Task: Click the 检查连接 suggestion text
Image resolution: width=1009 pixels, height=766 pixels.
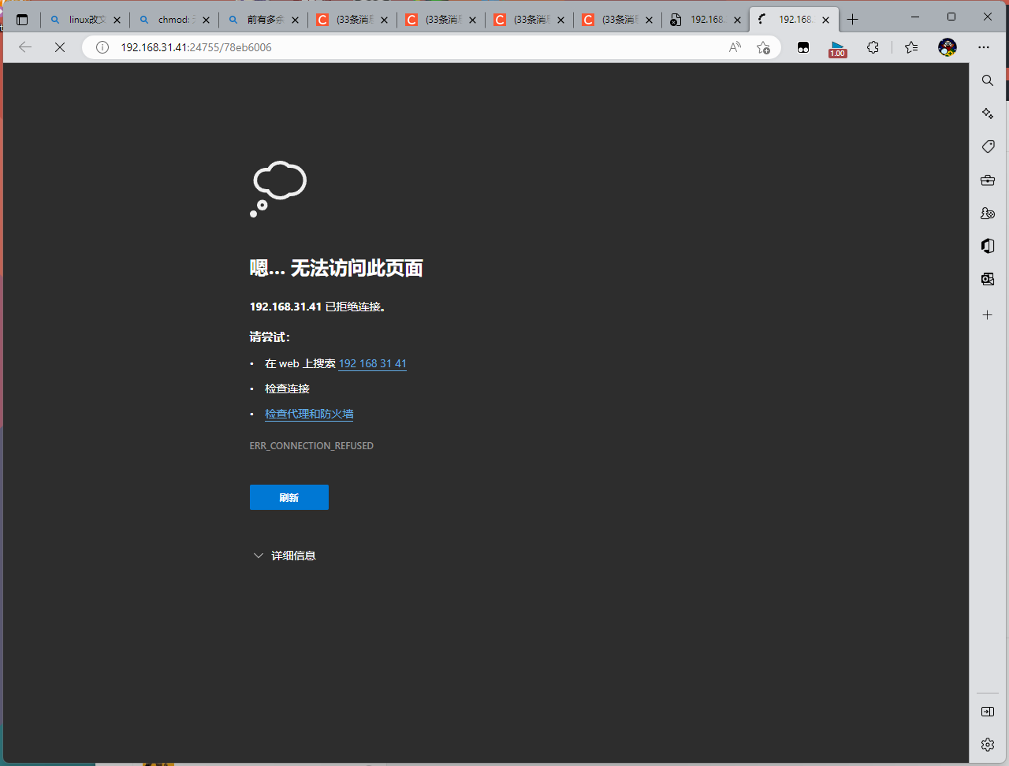Action: tap(287, 389)
